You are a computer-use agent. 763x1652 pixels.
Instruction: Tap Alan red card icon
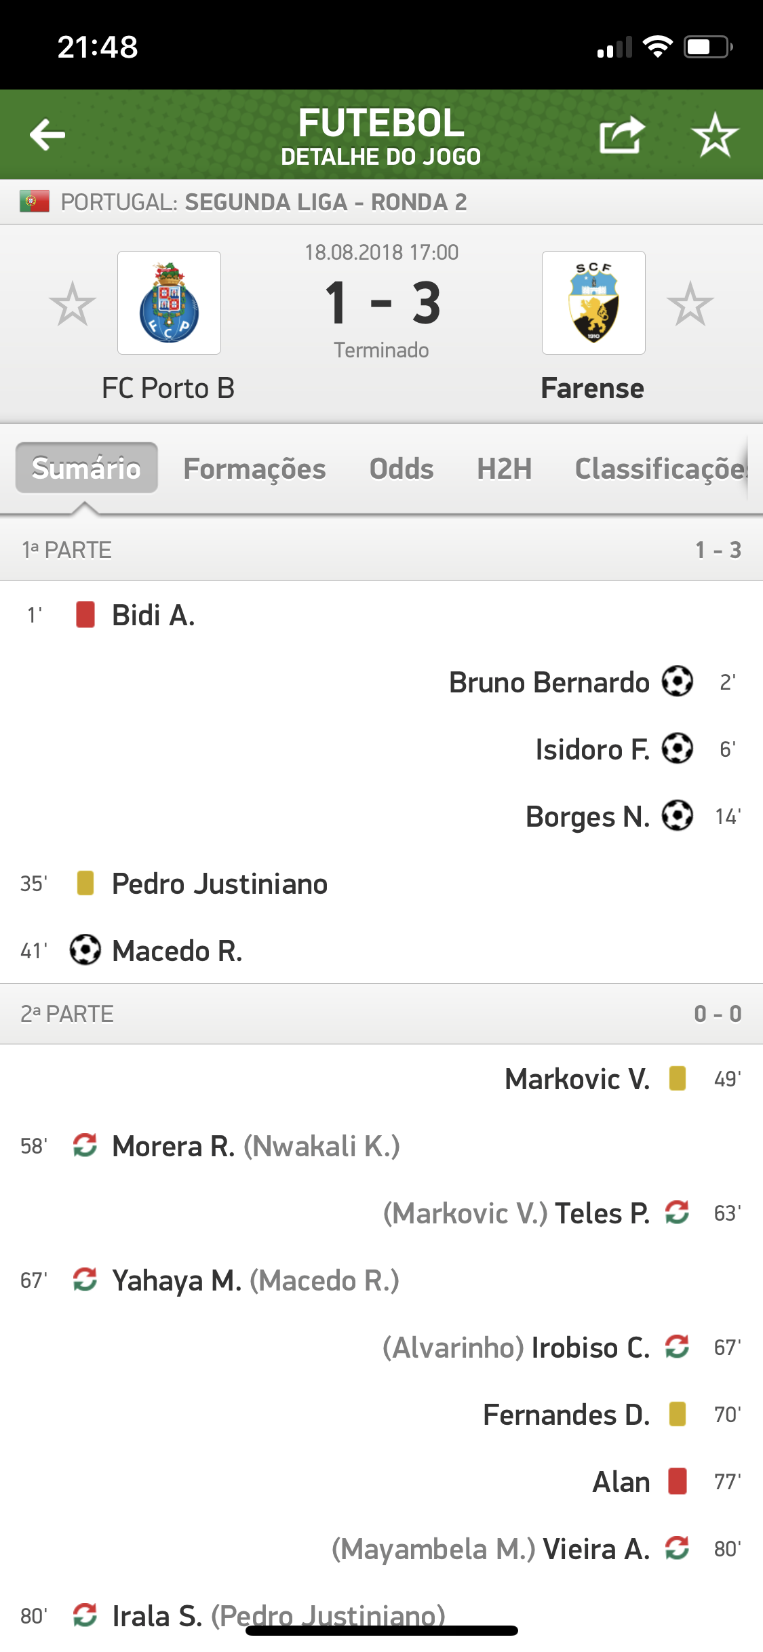pos(678,1481)
